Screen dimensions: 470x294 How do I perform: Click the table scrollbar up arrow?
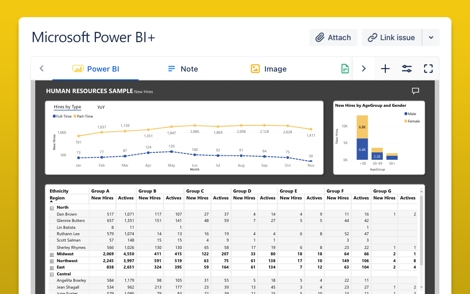tap(421, 192)
